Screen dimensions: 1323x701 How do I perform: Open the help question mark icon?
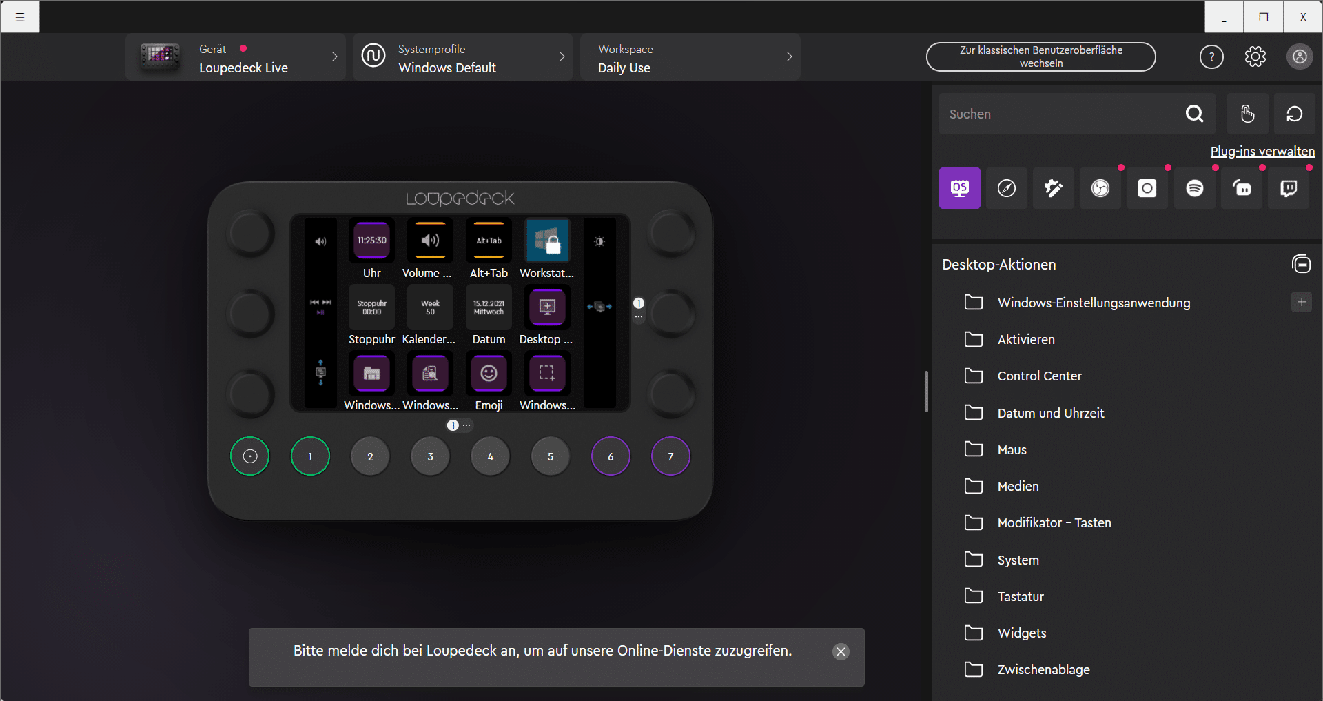point(1211,57)
